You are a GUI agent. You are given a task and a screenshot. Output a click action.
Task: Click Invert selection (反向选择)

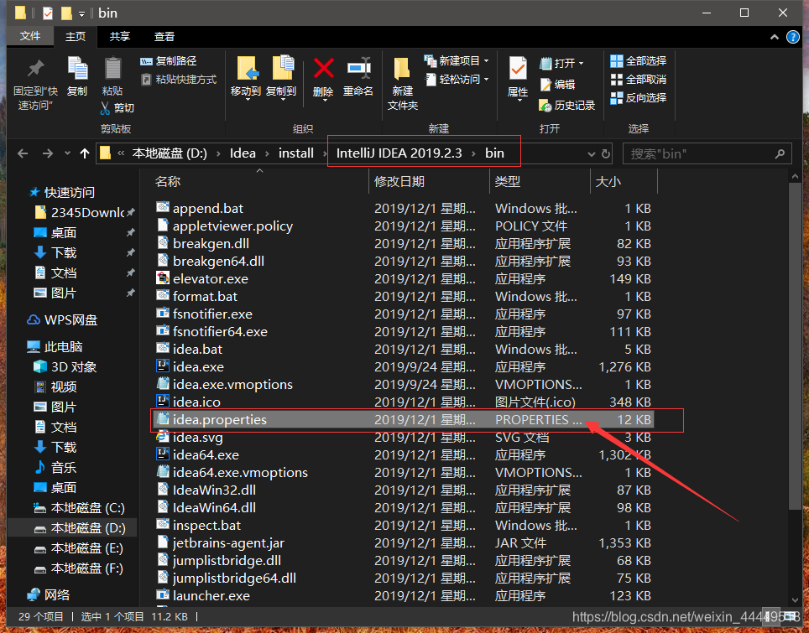pos(639,97)
